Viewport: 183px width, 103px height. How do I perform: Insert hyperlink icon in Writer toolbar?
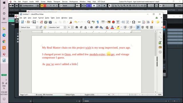pyautogui.click(x=139, y=22)
